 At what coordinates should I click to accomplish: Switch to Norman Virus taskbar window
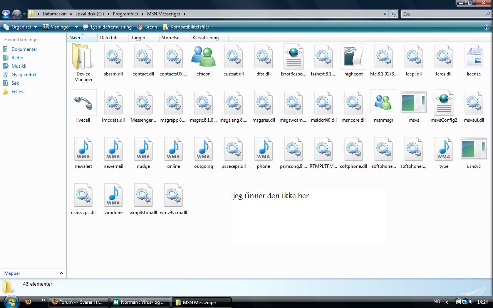141,302
